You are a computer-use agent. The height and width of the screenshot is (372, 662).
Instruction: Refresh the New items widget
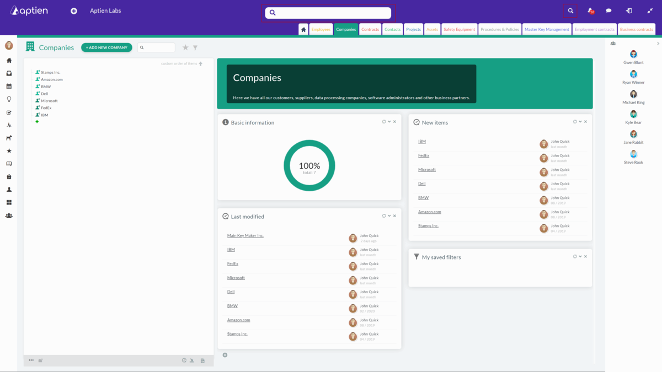[x=575, y=122]
